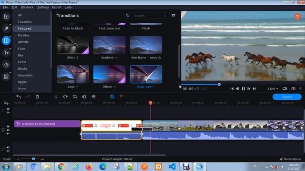Open the Settings menu

43,8
